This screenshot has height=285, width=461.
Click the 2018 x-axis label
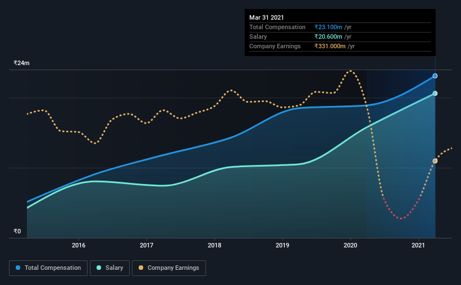(214, 245)
